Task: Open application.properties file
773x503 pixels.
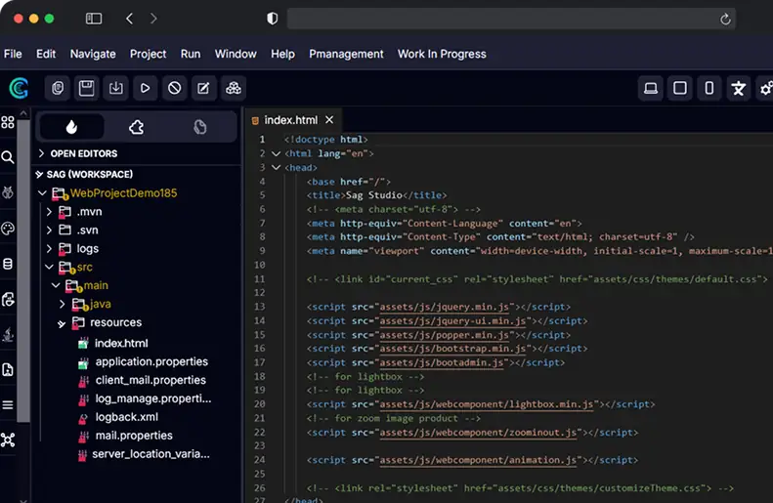Action: coord(151,361)
